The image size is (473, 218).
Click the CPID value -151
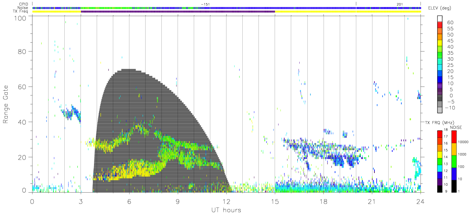pos(205,4)
